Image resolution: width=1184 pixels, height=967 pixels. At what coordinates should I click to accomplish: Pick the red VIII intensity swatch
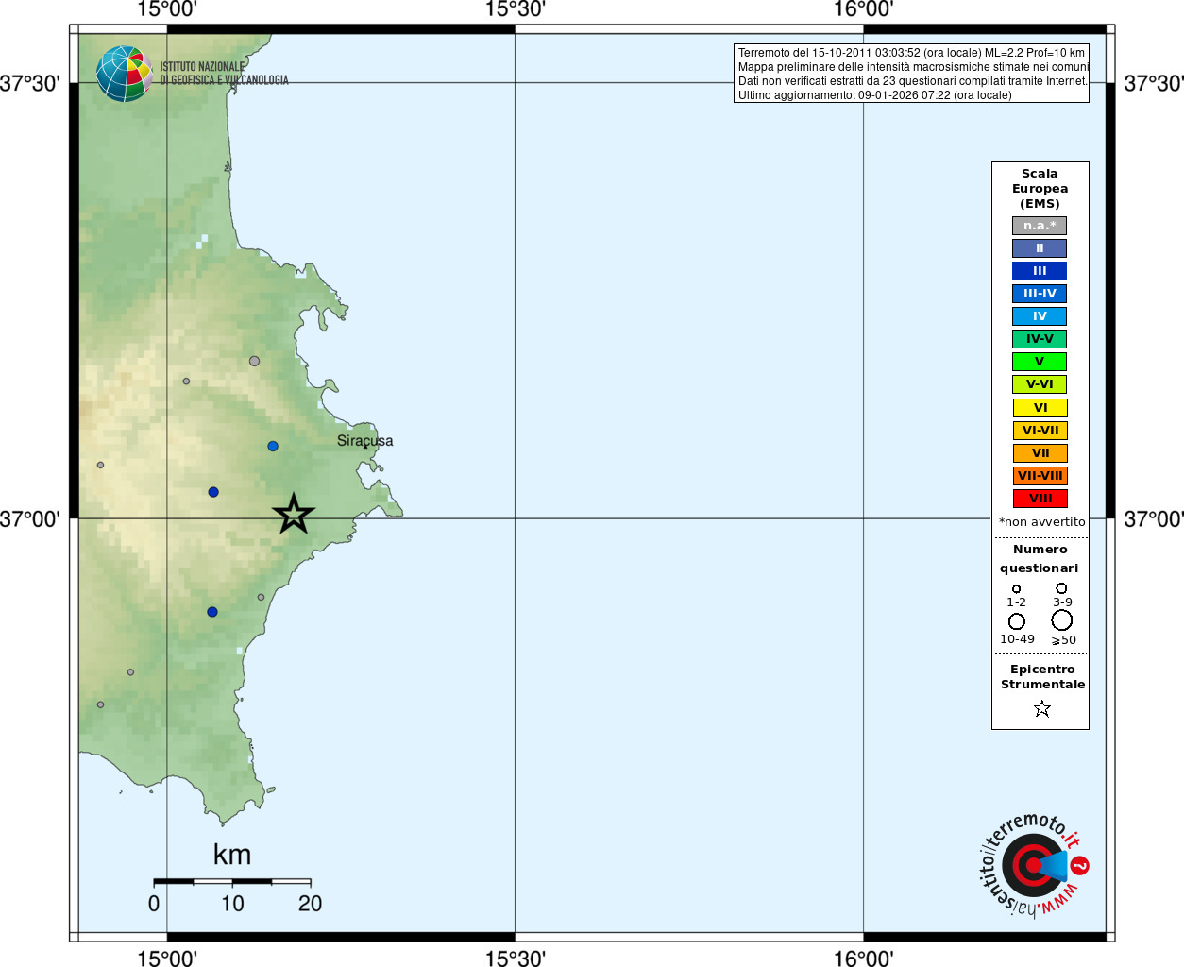(x=1040, y=499)
